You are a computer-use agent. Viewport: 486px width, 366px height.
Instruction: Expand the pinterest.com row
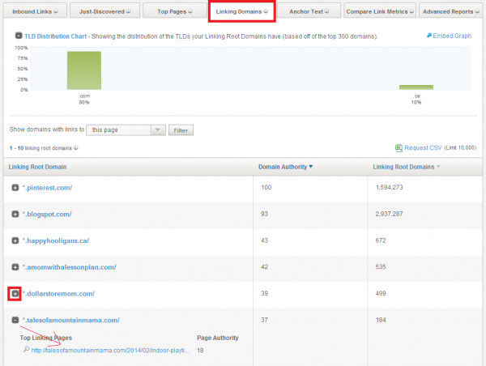(x=15, y=188)
